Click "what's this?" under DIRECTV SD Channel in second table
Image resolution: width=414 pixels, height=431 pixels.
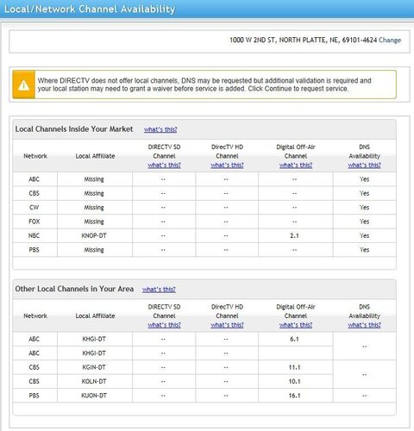(164, 325)
